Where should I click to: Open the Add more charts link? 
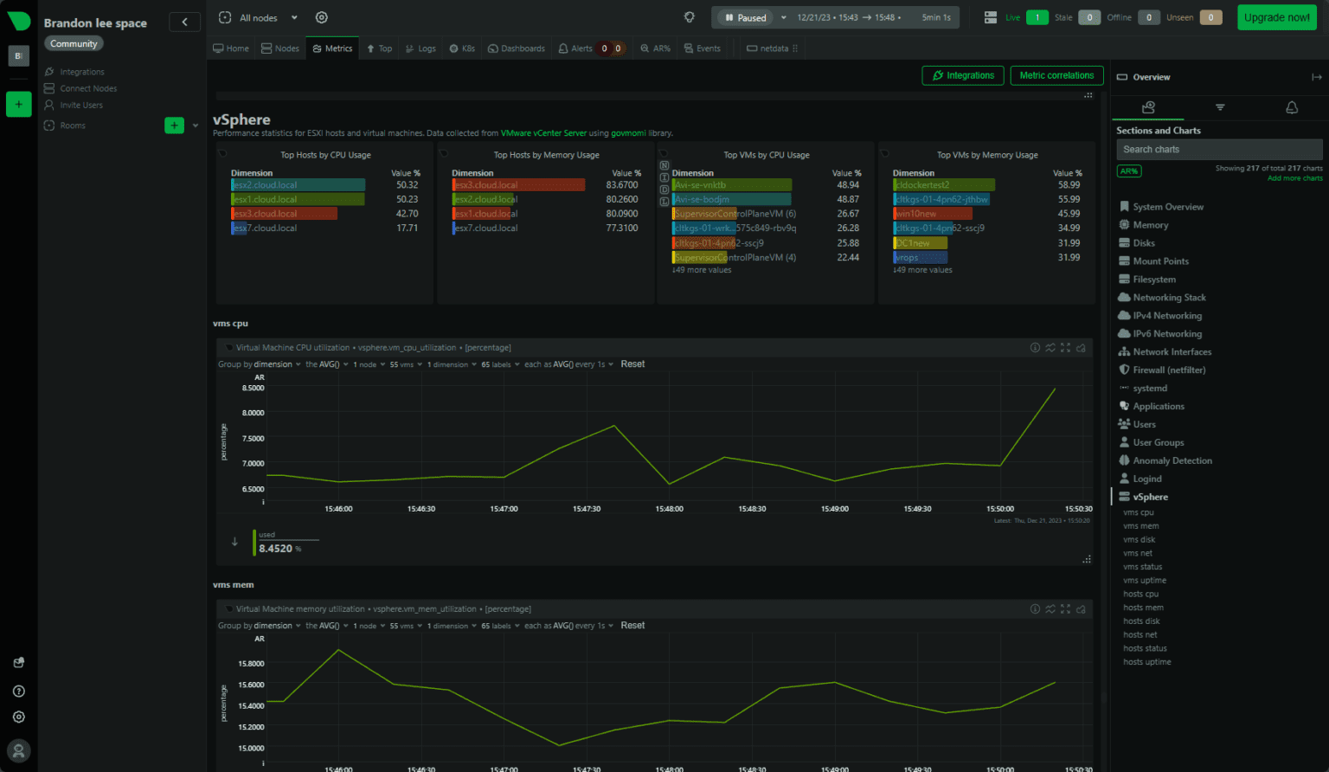1294,177
